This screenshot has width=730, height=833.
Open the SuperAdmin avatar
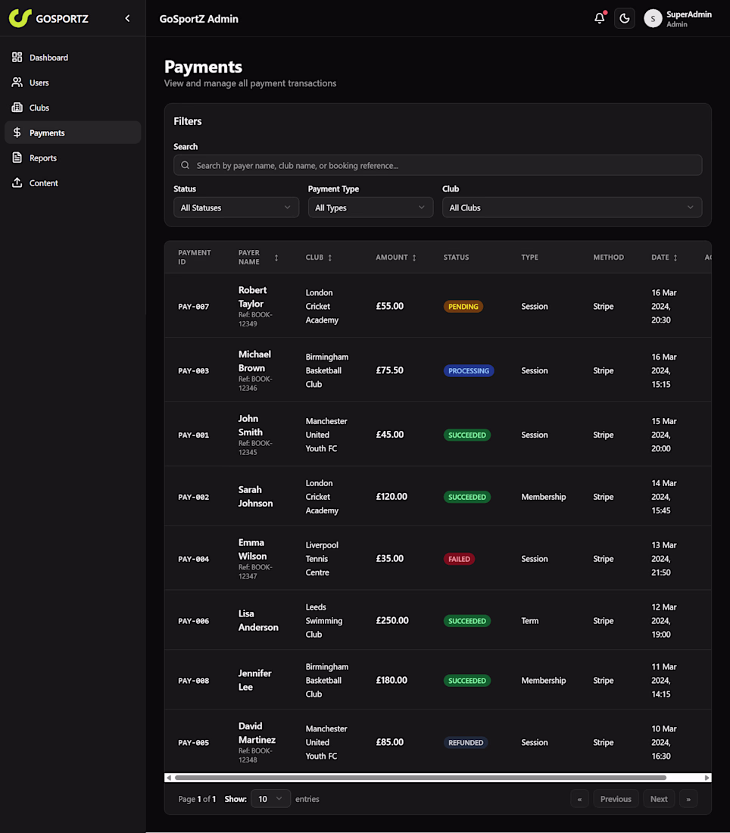click(653, 19)
